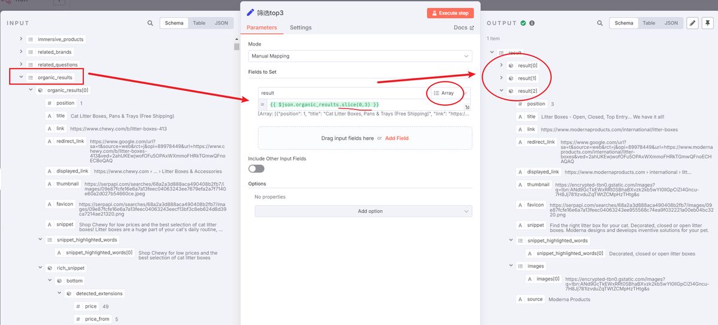Click the info icon beside OUTPUT

click(x=532, y=23)
